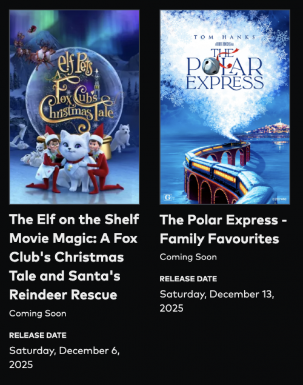Click the Elf on the Shelf movie title
The height and width of the screenshot is (385, 303).
tap(74, 257)
